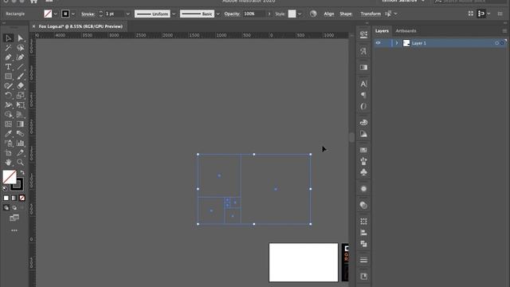The width and height of the screenshot is (510, 287).
Task: Open the Pathfinder panel icon in dock
Action: [363, 244]
